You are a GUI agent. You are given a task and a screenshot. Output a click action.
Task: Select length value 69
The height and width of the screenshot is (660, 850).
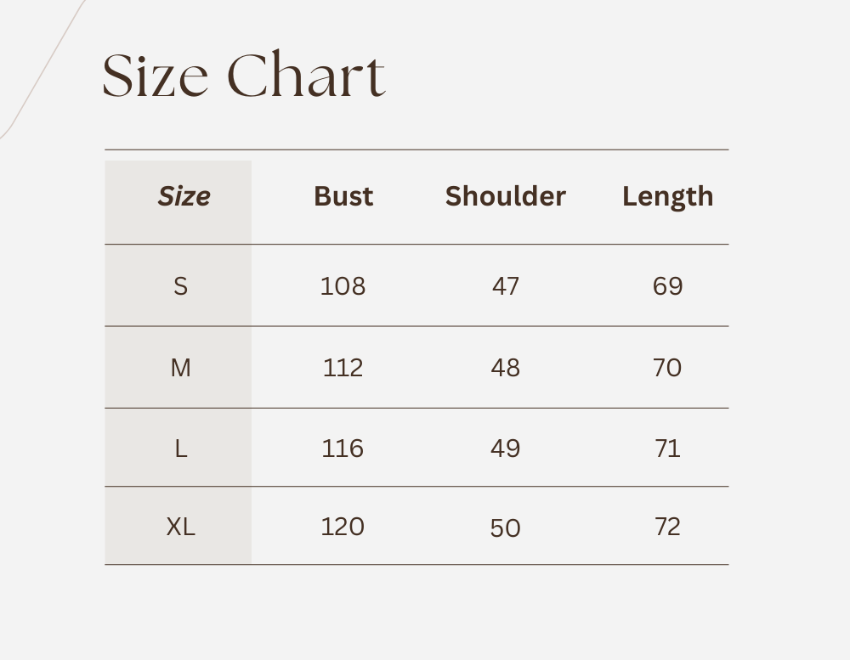point(667,286)
